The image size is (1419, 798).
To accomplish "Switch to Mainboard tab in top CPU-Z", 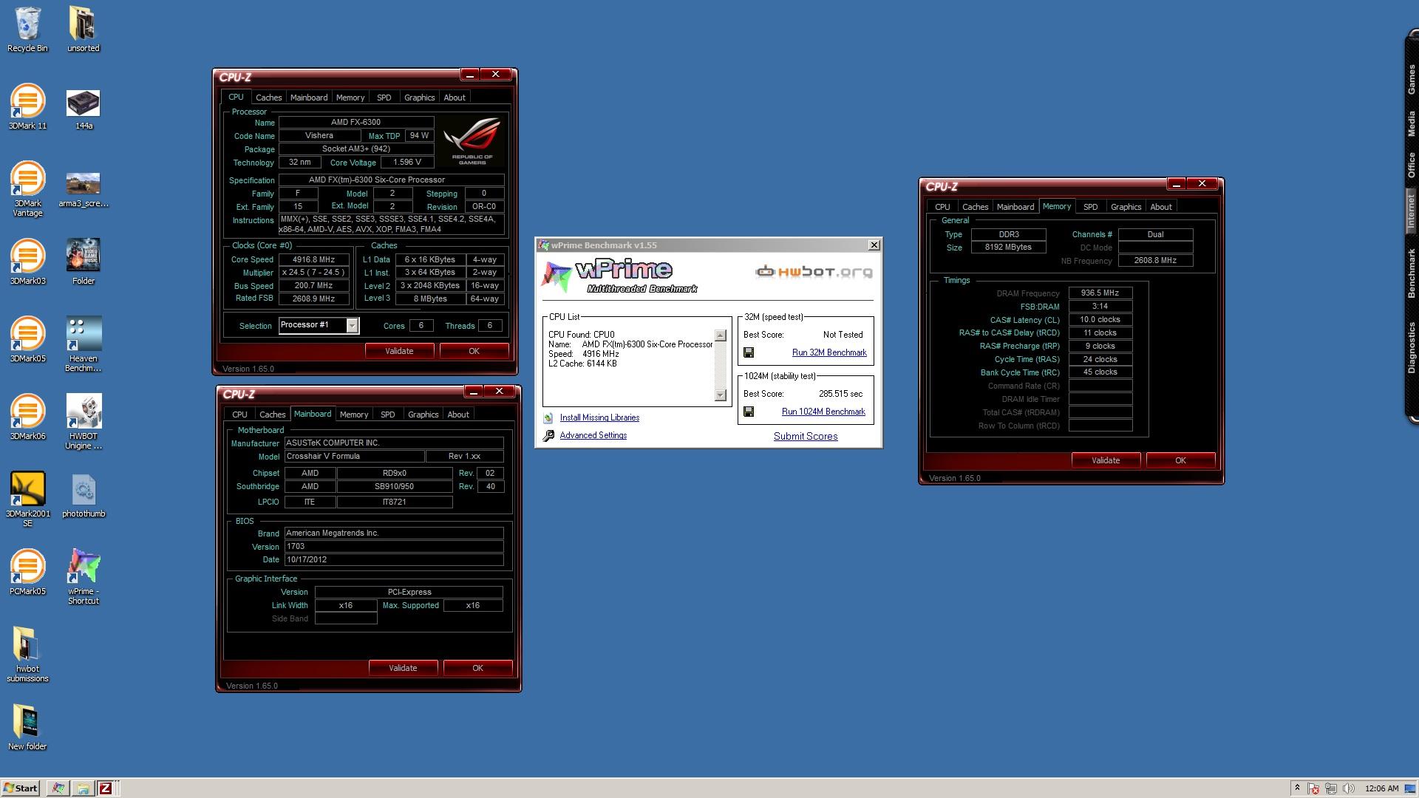I will coord(309,98).
